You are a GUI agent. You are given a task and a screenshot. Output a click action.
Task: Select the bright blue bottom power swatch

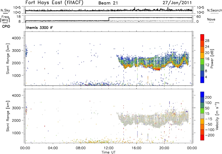coord(202,80)
